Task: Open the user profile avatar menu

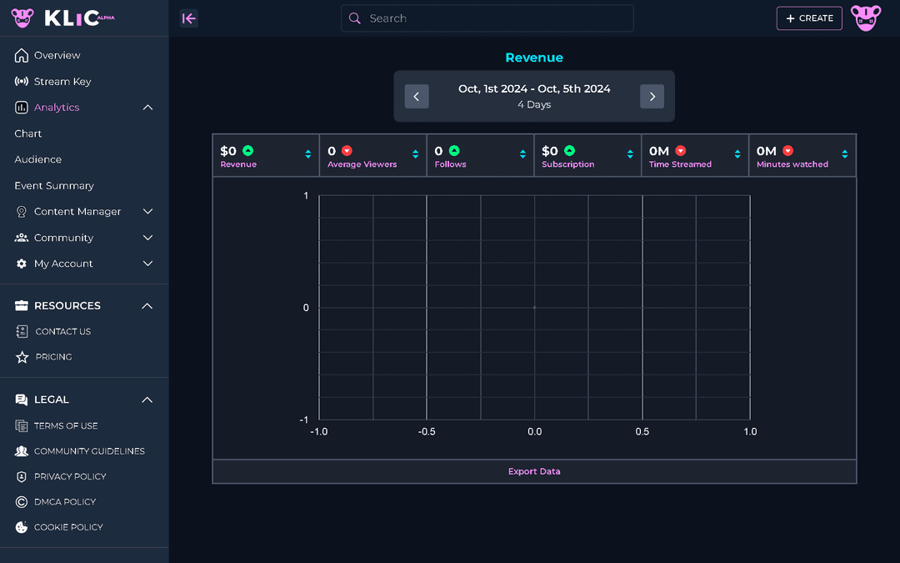Action: 866,18
